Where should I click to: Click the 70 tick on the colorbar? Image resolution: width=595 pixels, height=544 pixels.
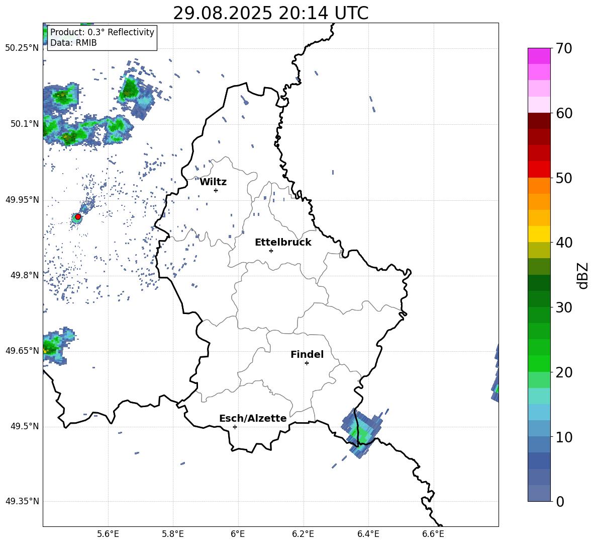click(564, 48)
